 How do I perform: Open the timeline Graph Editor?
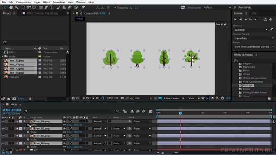(x=151, y=111)
